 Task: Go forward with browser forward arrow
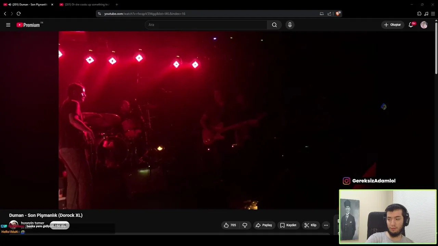pos(12,14)
